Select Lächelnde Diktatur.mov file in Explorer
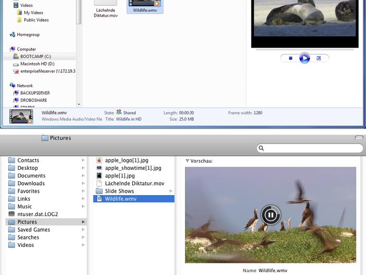This screenshot has height=275, width=366. click(x=106, y=10)
